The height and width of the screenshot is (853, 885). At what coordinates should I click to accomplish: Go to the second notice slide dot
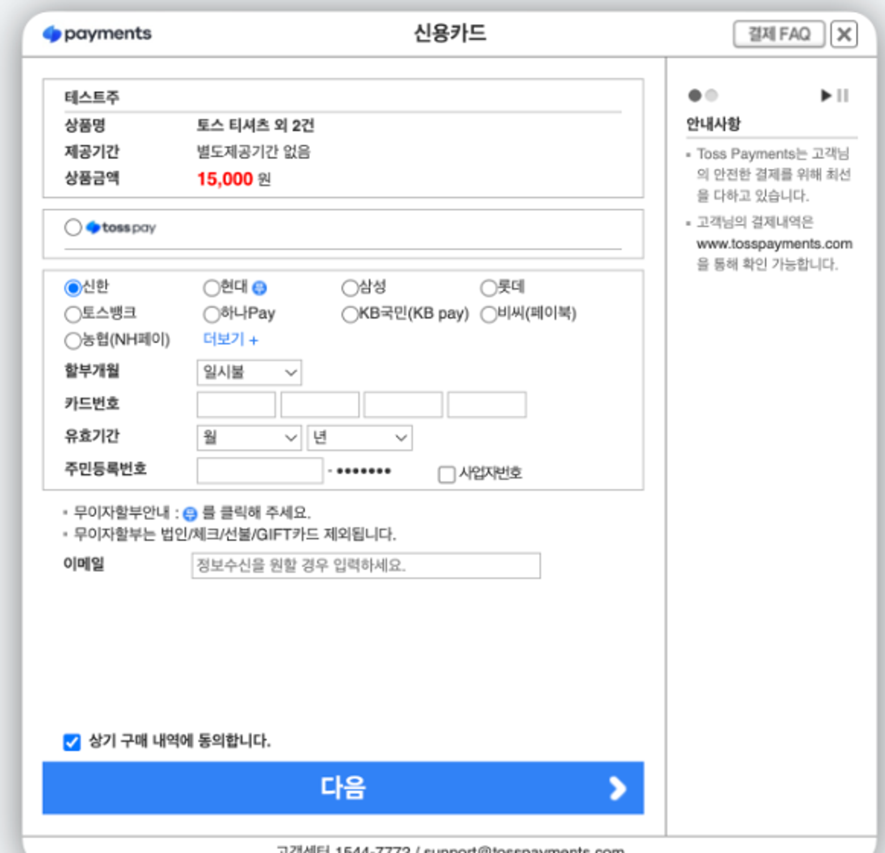pyautogui.click(x=711, y=95)
